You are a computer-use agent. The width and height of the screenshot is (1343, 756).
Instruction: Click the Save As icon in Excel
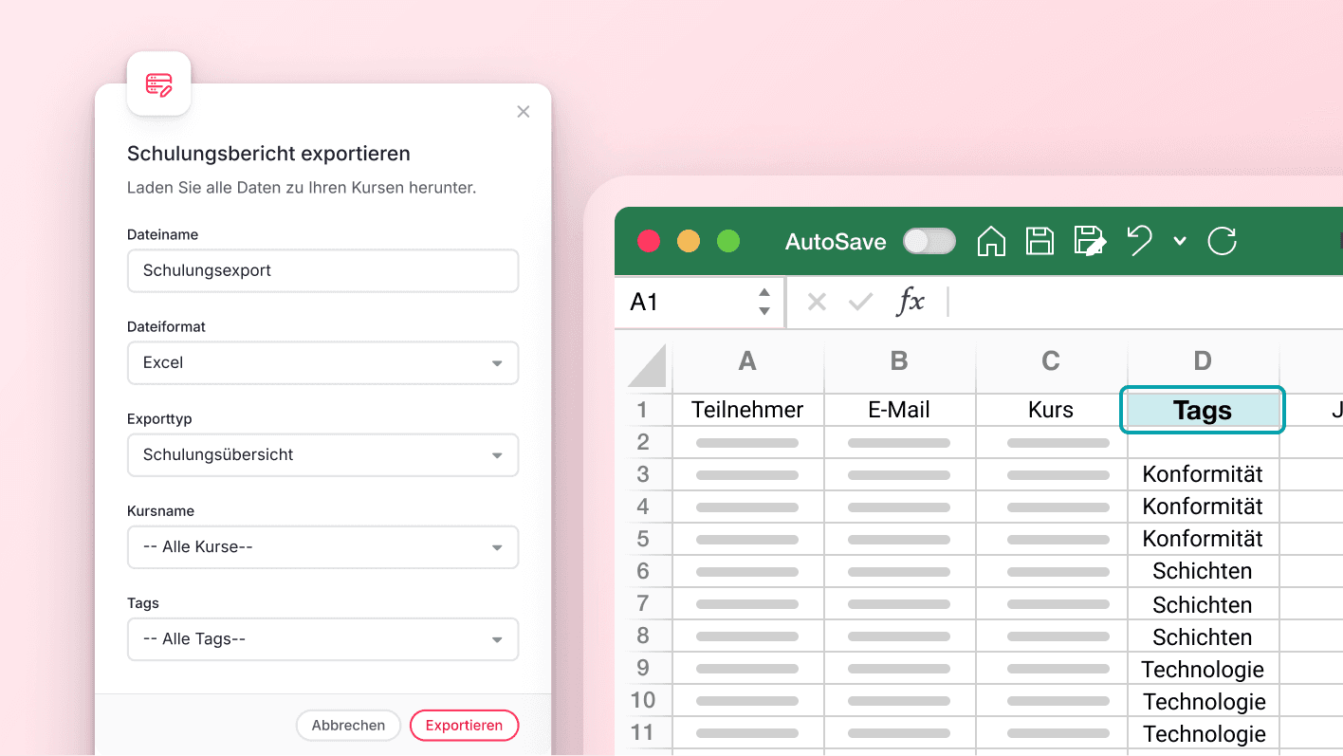click(1090, 241)
